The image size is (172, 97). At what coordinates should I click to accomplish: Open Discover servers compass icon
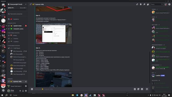point(3,91)
